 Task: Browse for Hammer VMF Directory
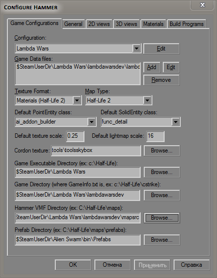[162, 218]
